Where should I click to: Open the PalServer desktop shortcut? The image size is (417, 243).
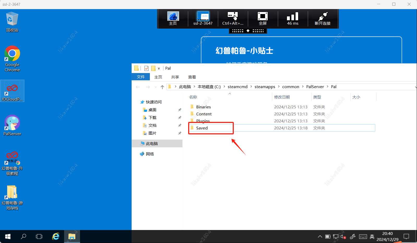12,126
